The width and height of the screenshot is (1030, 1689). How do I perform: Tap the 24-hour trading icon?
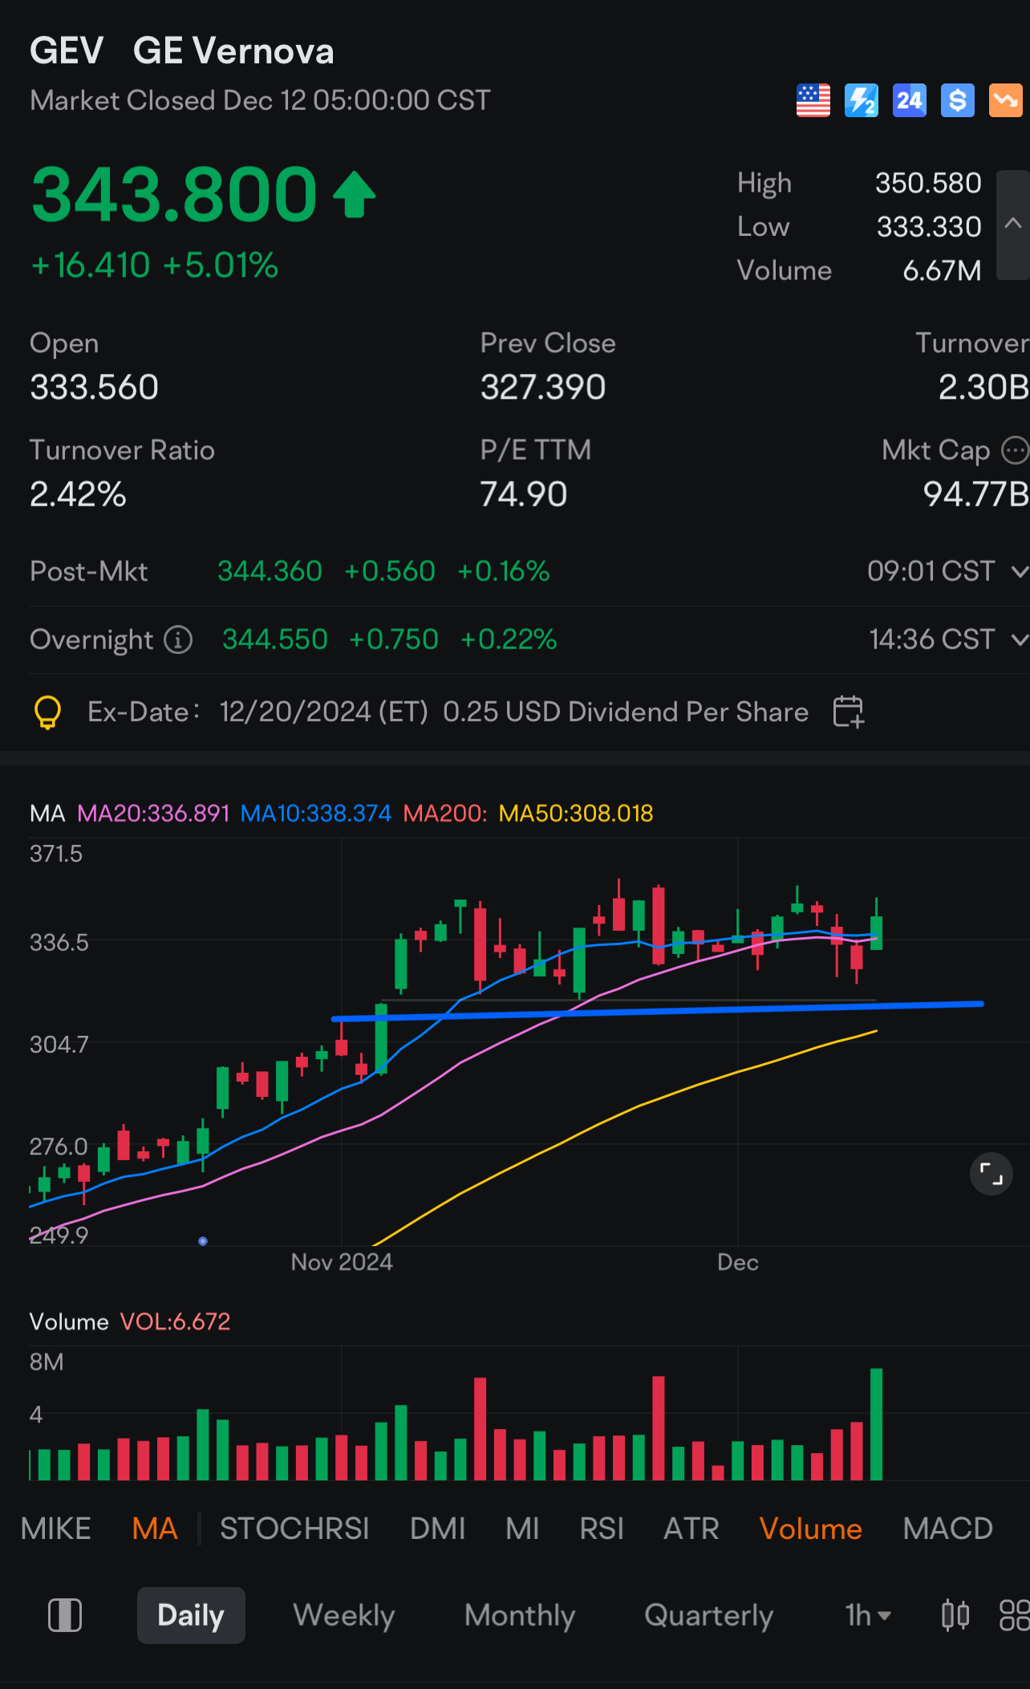(909, 100)
